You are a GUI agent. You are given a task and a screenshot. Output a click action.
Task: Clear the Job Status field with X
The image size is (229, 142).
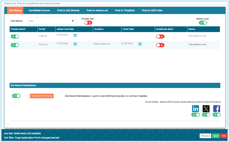(x=72, y=21)
